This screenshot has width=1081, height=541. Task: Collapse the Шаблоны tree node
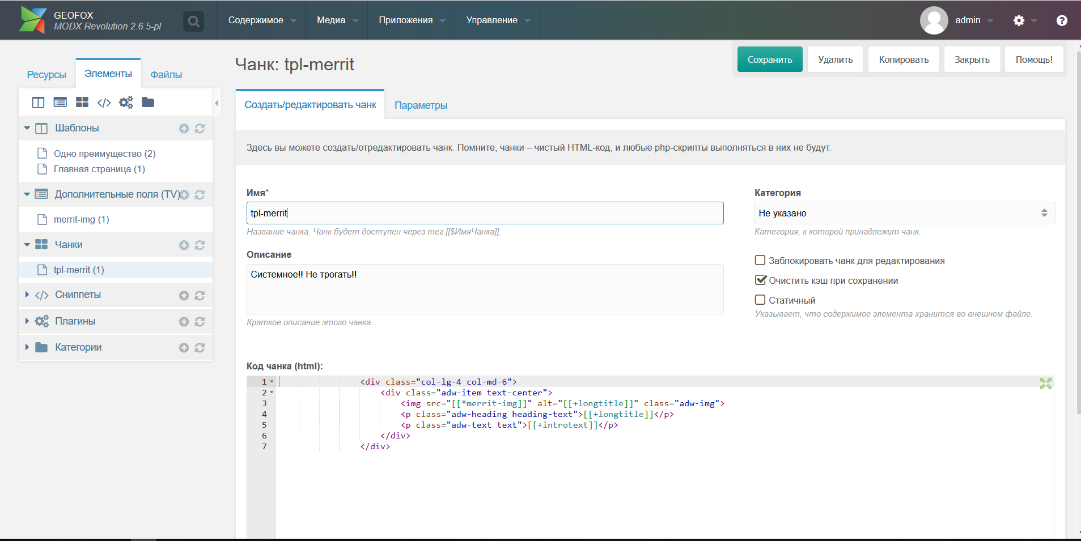click(x=27, y=128)
